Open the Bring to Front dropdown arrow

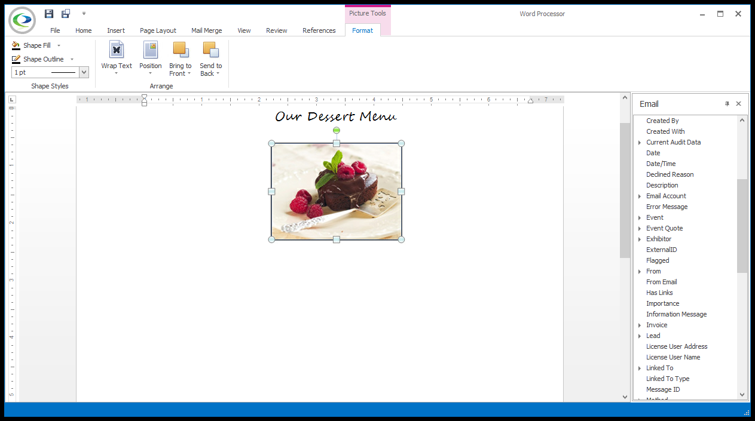(189, 74)
